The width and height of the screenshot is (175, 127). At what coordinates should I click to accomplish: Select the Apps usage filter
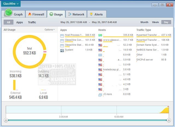click(19, 22)
